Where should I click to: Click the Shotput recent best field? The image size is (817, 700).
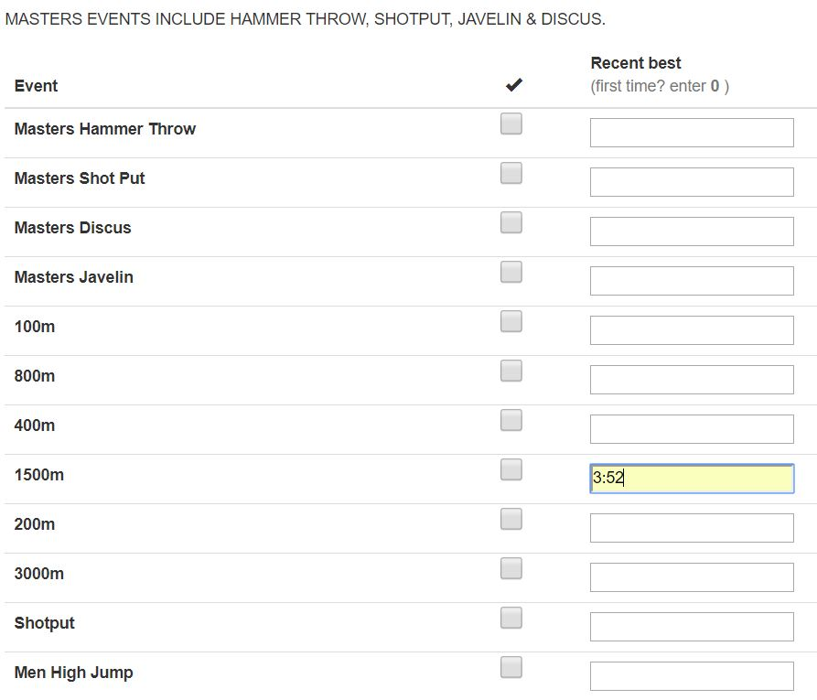(x=692, y=627)
